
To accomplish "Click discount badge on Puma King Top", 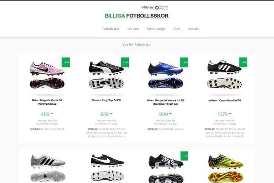I will [125, 62].
